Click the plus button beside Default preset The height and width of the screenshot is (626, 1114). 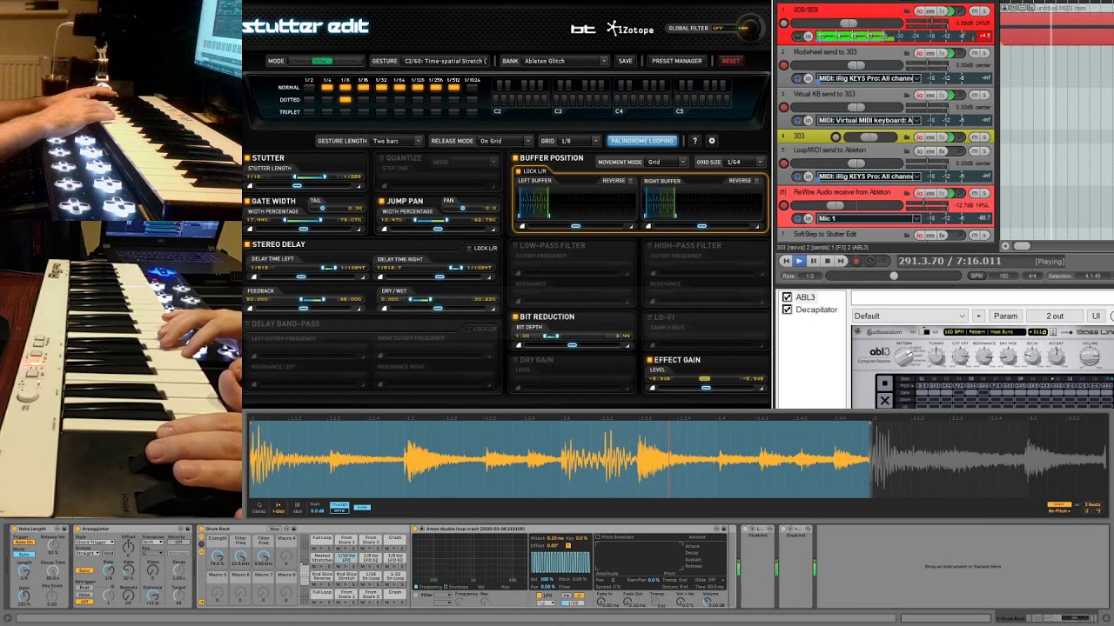pos(978,316)
